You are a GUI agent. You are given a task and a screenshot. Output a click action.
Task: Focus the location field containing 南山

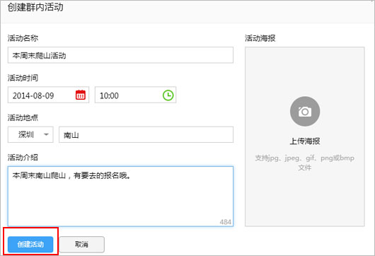146,134
